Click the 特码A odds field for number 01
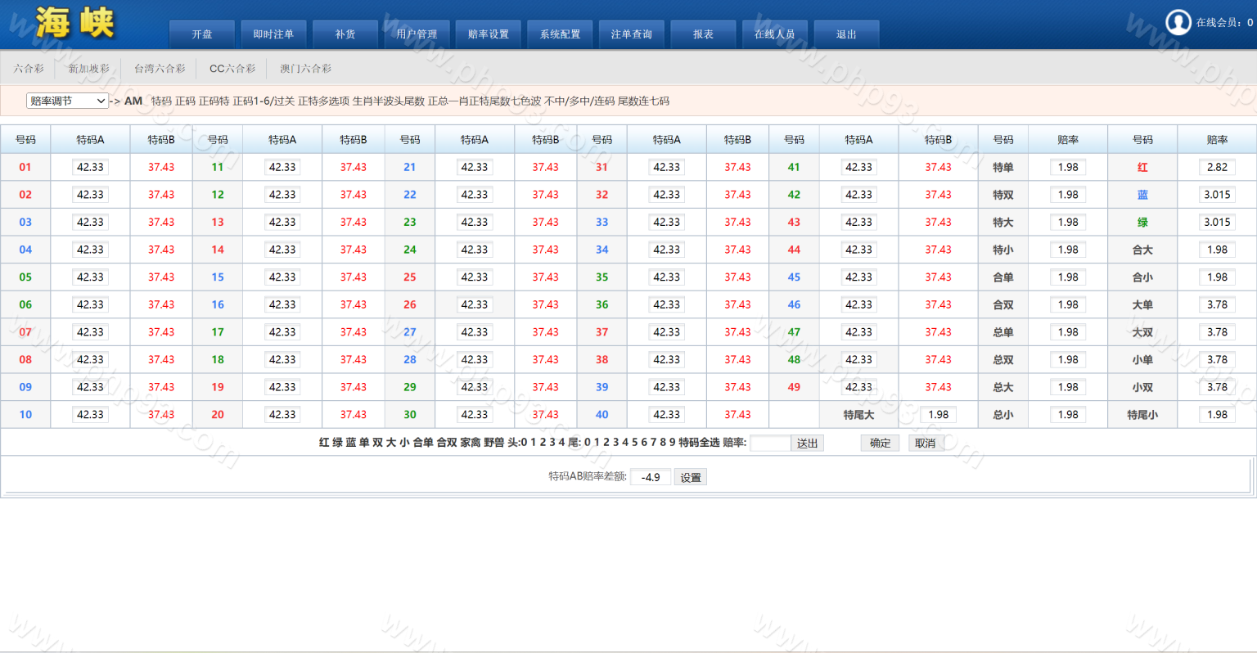This screenshot has height=653, width=1257. pyautogui.click(x=90, y=167)
